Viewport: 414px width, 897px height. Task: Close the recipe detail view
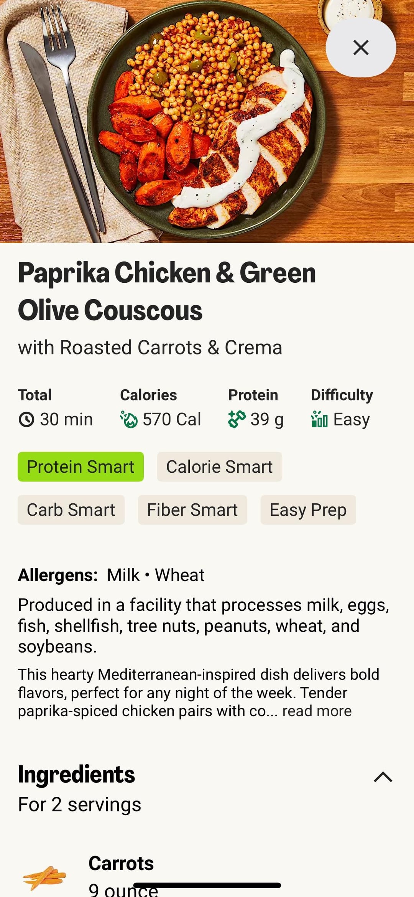click(x=361, y=48)
